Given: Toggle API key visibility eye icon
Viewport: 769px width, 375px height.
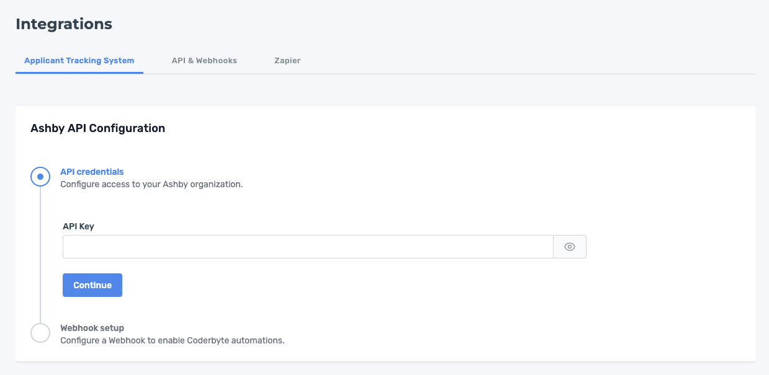Looking at the screenshot, I should (570, 247).
